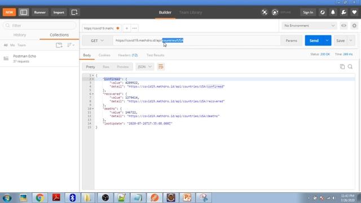Expand the Send button dropdown arrow

point(327,41)
